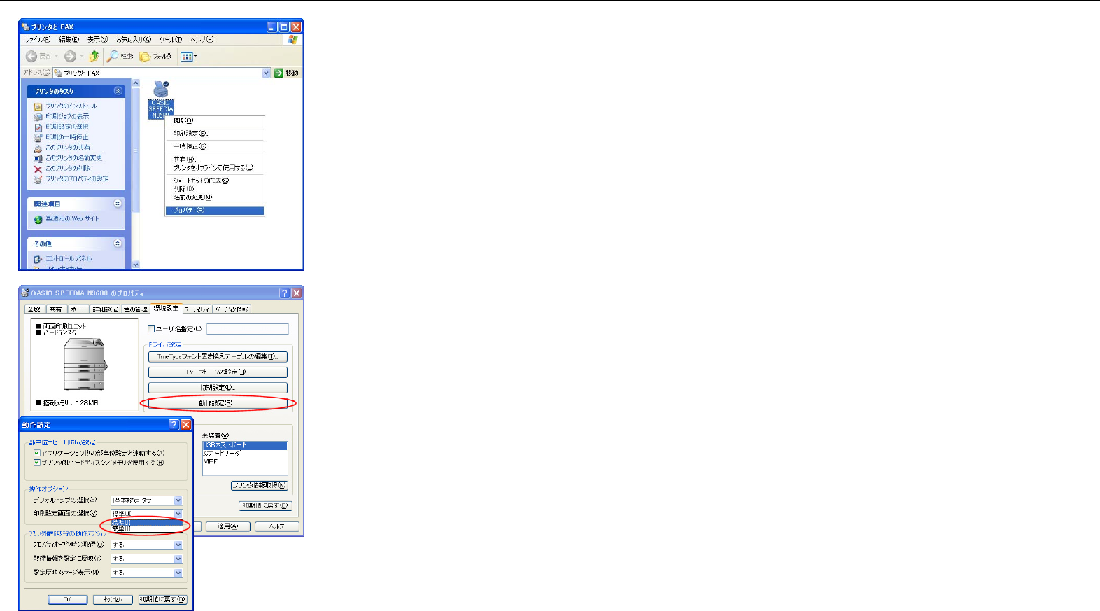Viewport: 1100px width, 611px height.
Task: Click the printer illustration in the properties window
Action: pos(84,364)
